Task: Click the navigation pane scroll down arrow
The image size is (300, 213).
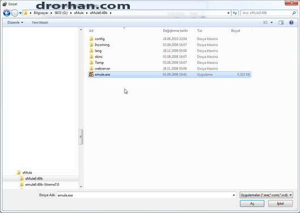Action: (x=81, y=186)
